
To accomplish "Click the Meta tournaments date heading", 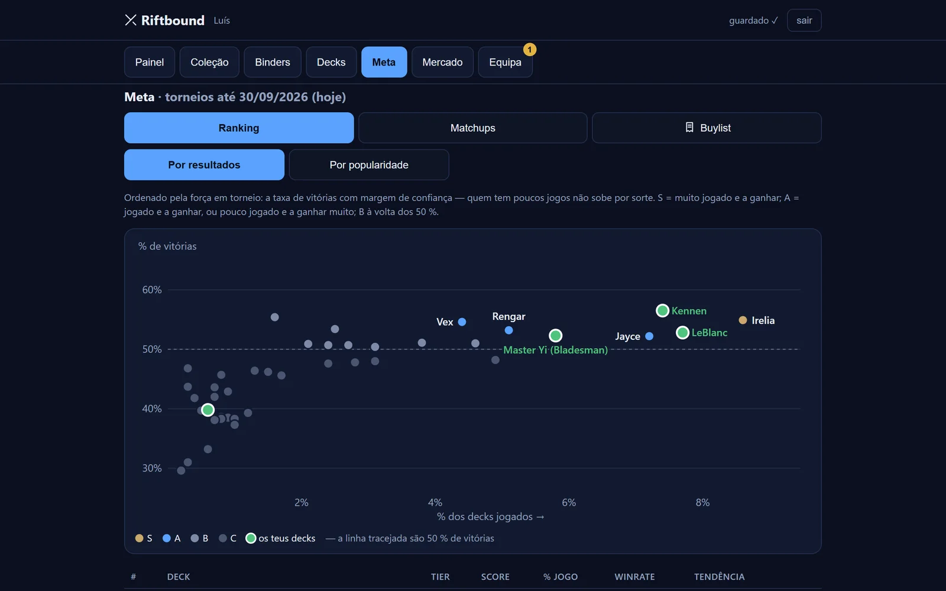I will point(235,97).
